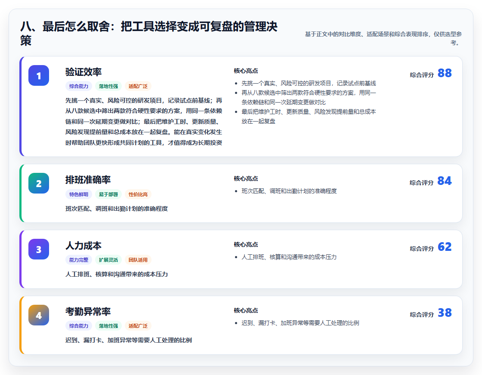The width and height of the screenshot is (482, 375).
Task: Click the 性价比高 tag
Action: coord(138,194)
